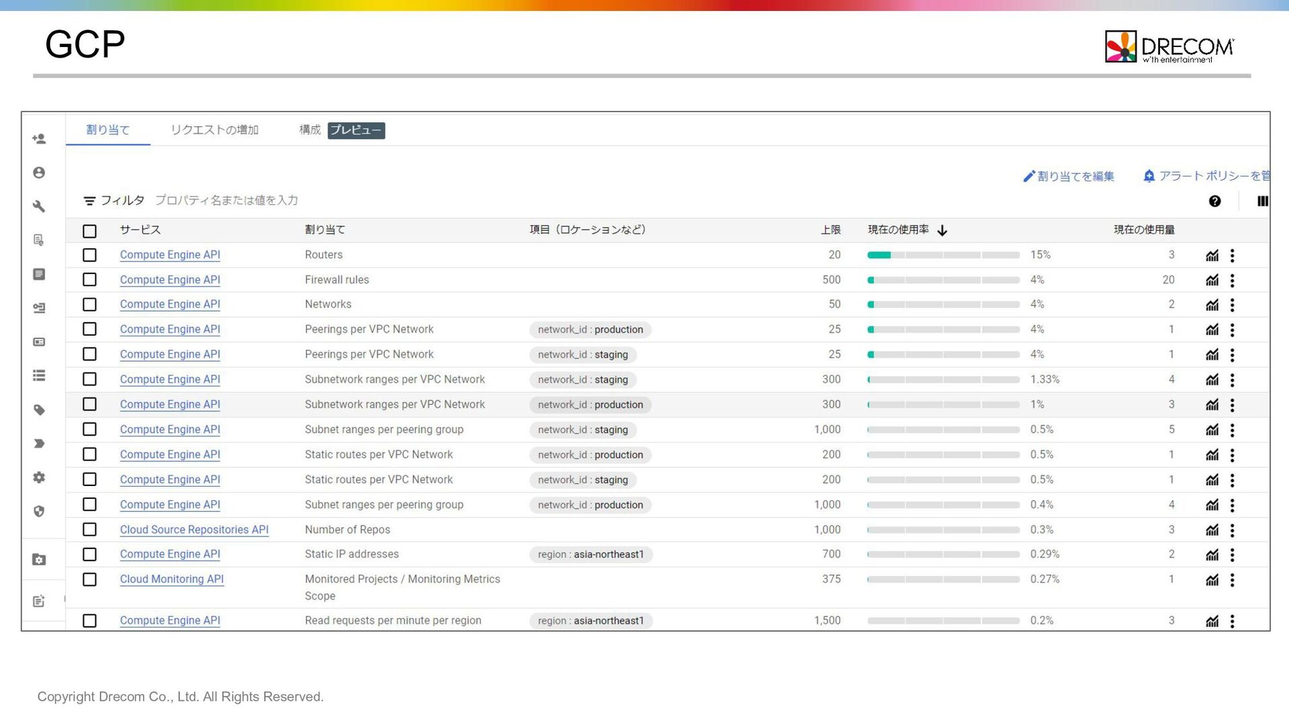Screen dimensions: 1289x725
Task: Click the alert bell icon
Action: tap(1149, 176)
